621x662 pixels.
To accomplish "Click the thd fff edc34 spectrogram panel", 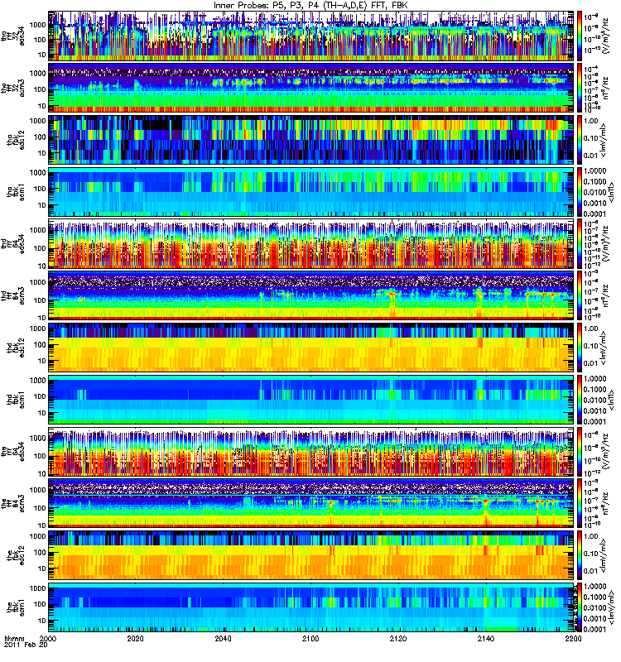I will 311,243.
